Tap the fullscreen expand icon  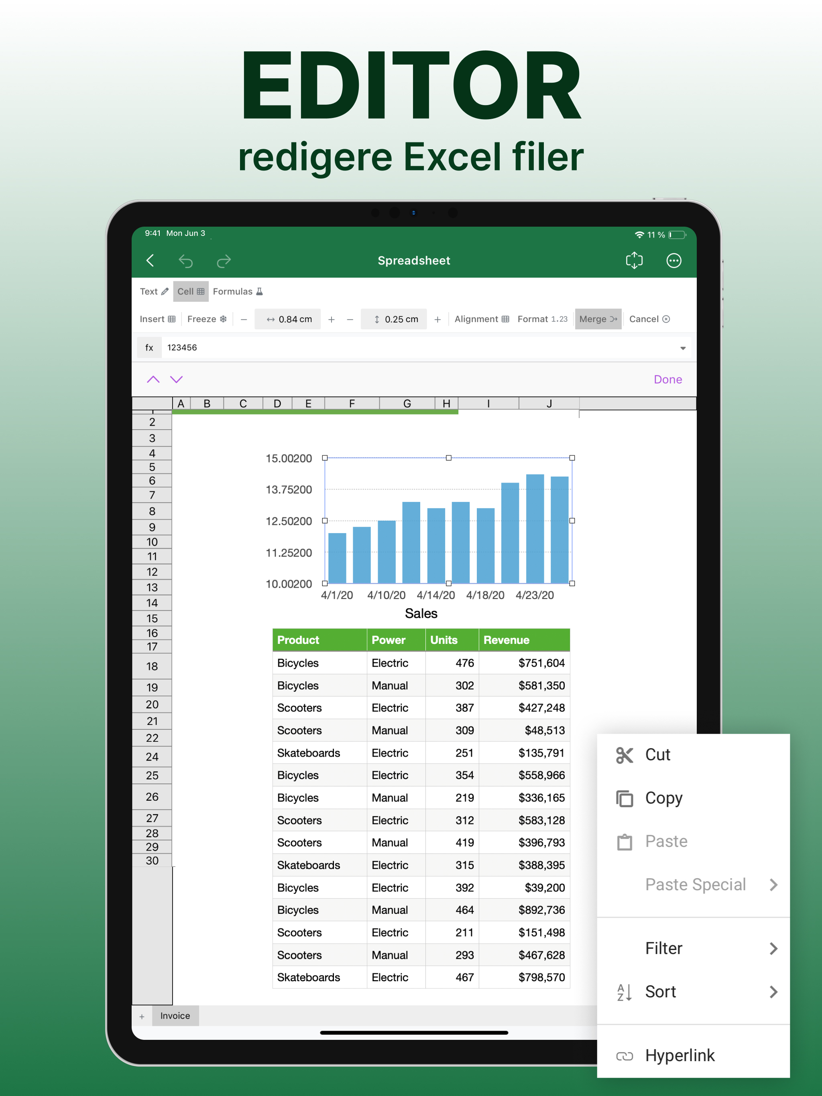tap(634, 261)
